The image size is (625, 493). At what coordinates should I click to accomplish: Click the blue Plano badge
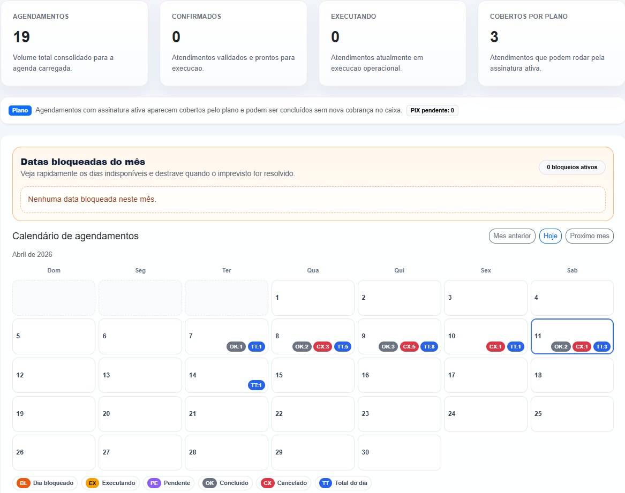click(x=20, y=111)
